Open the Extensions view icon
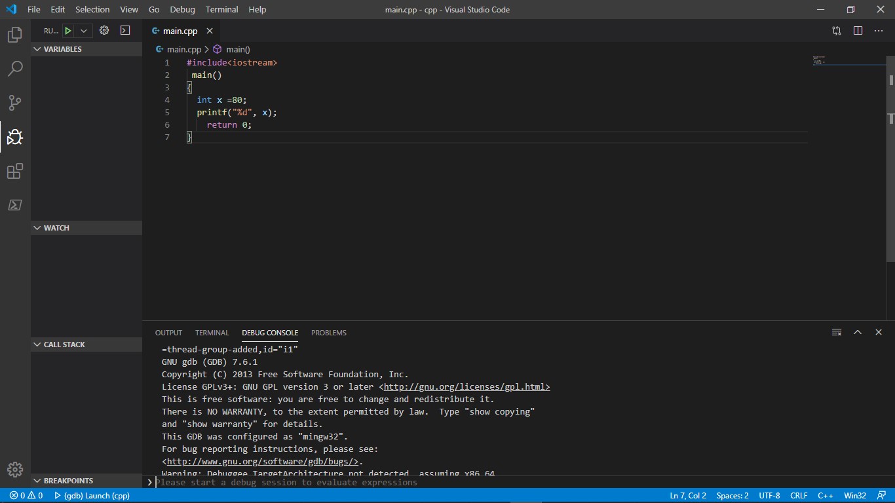This screenshot has height=503, width=895. point(14,172)
